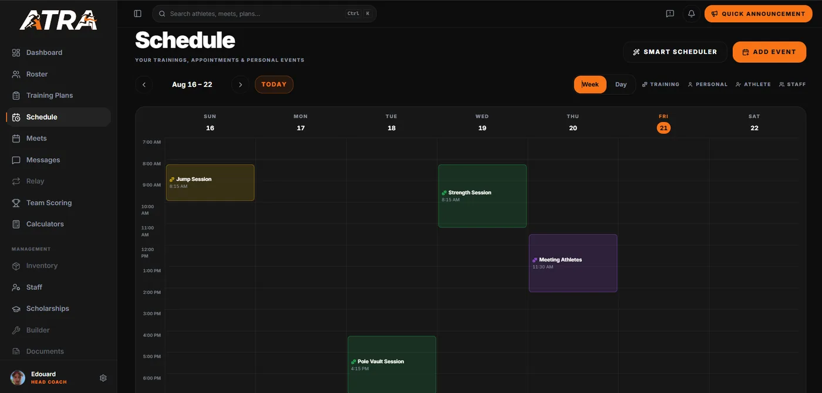The width and height of the screenshot is (822, 393).
Task: Click the ATRA logo
Action: tap(58, 20)
